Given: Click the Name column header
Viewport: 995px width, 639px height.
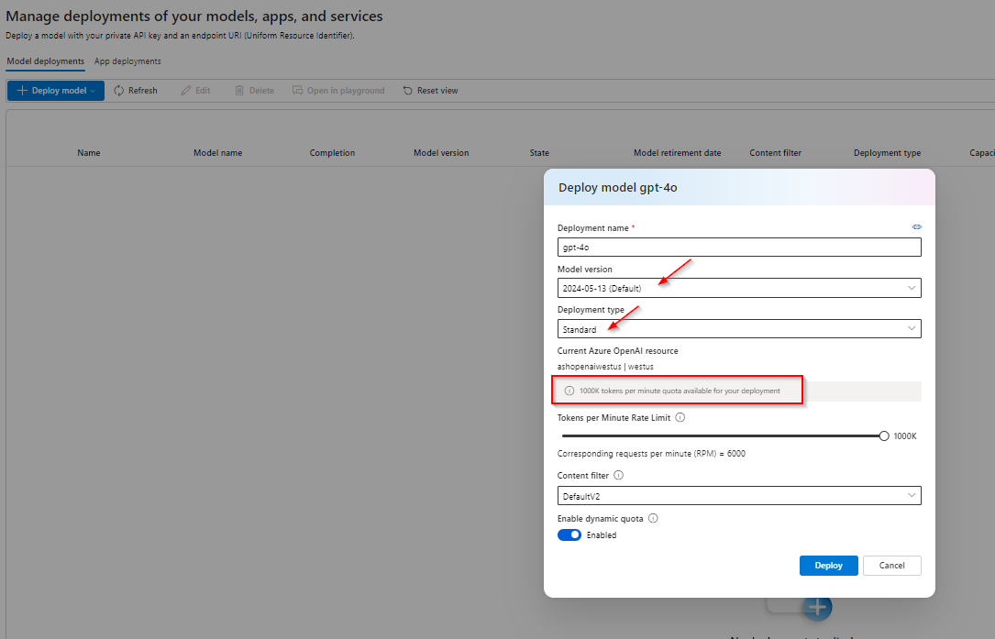Looking at the screenshot, I should [x=89, y=153].
